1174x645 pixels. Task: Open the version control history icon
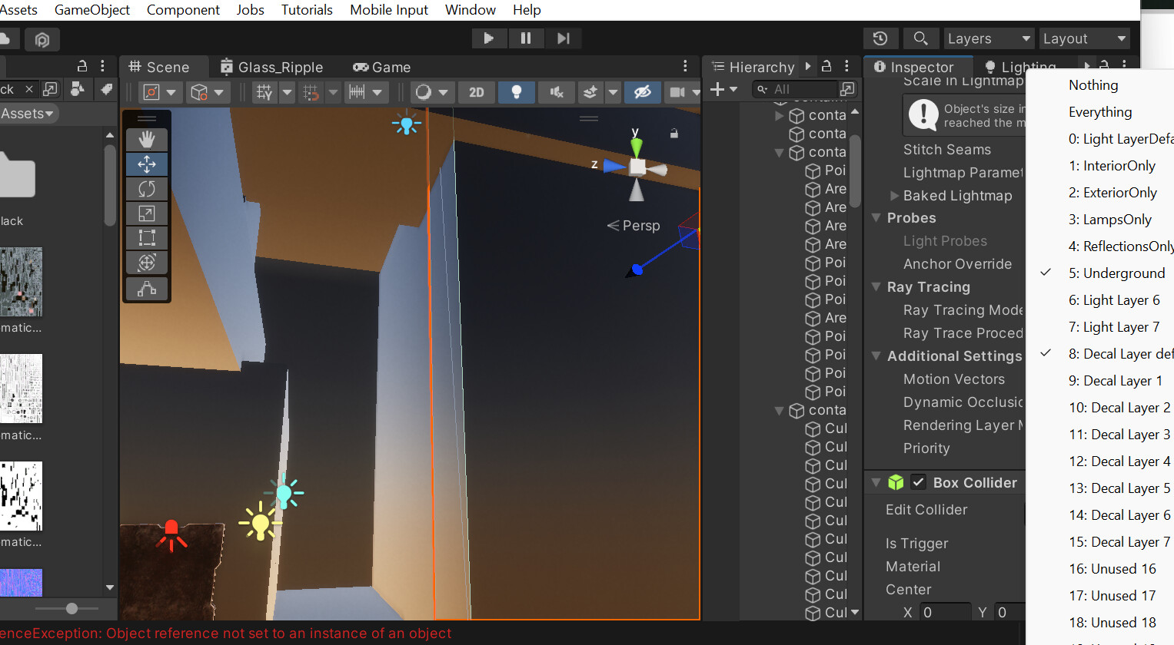click(x=880, y=38)
